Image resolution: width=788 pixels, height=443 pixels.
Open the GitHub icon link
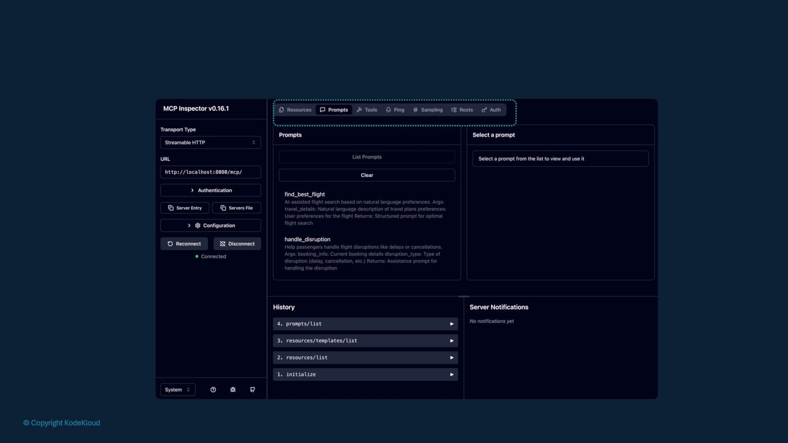tap(252, 390)
